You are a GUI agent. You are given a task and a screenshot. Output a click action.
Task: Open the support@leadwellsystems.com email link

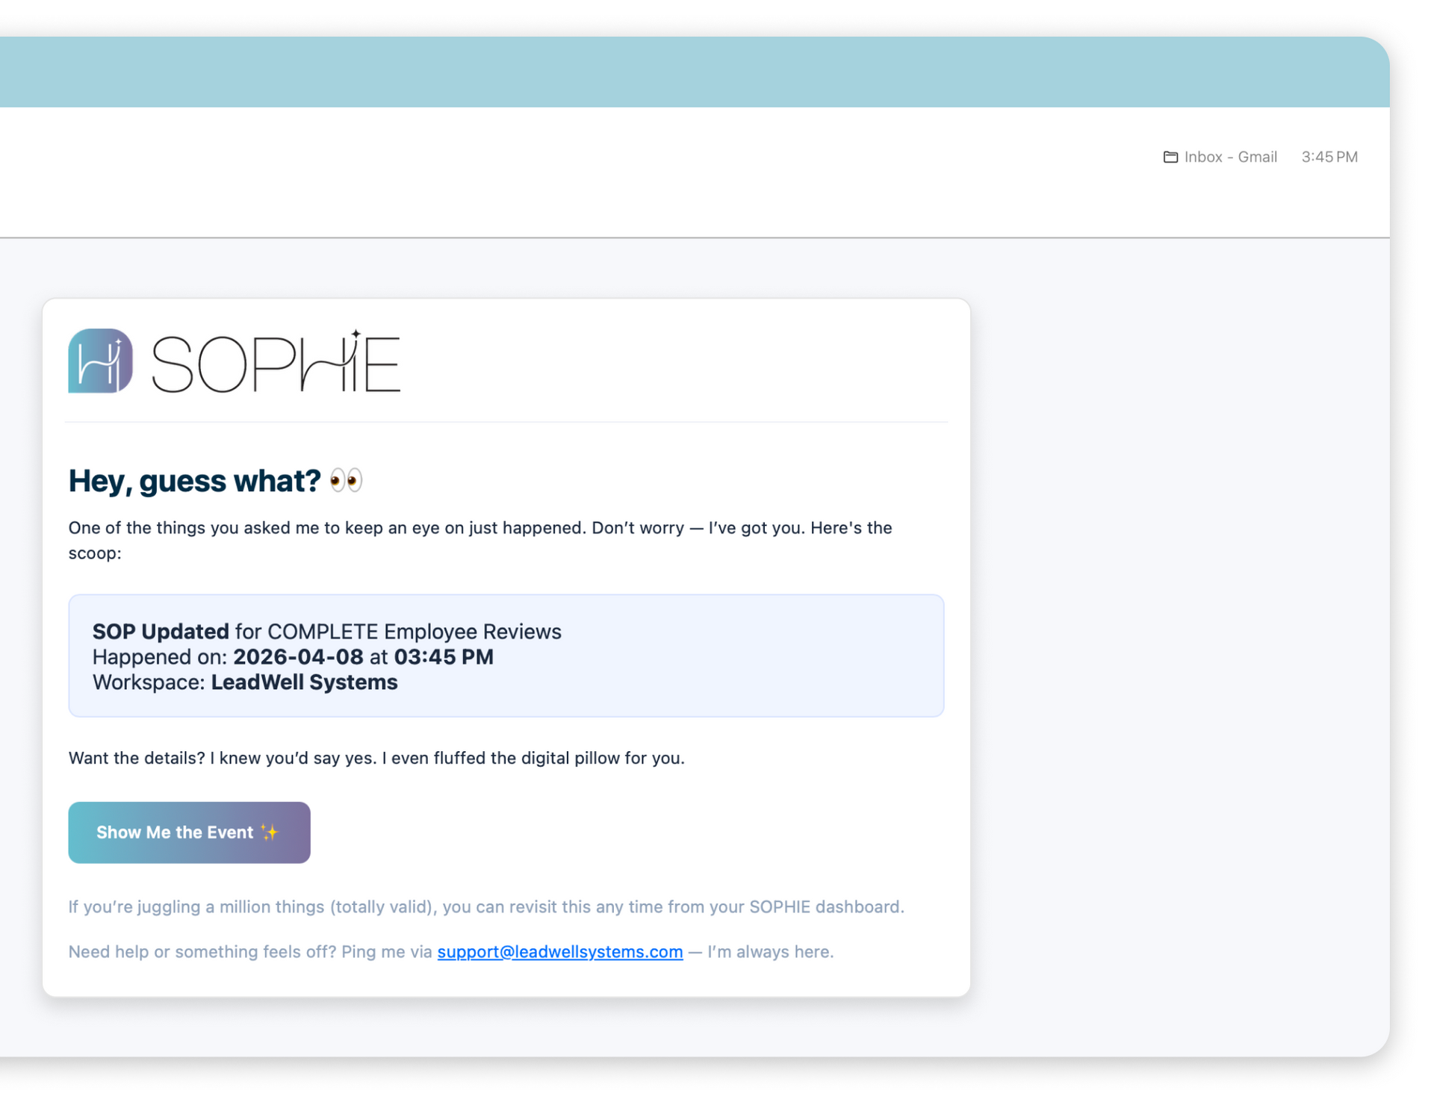pos(559,951)
